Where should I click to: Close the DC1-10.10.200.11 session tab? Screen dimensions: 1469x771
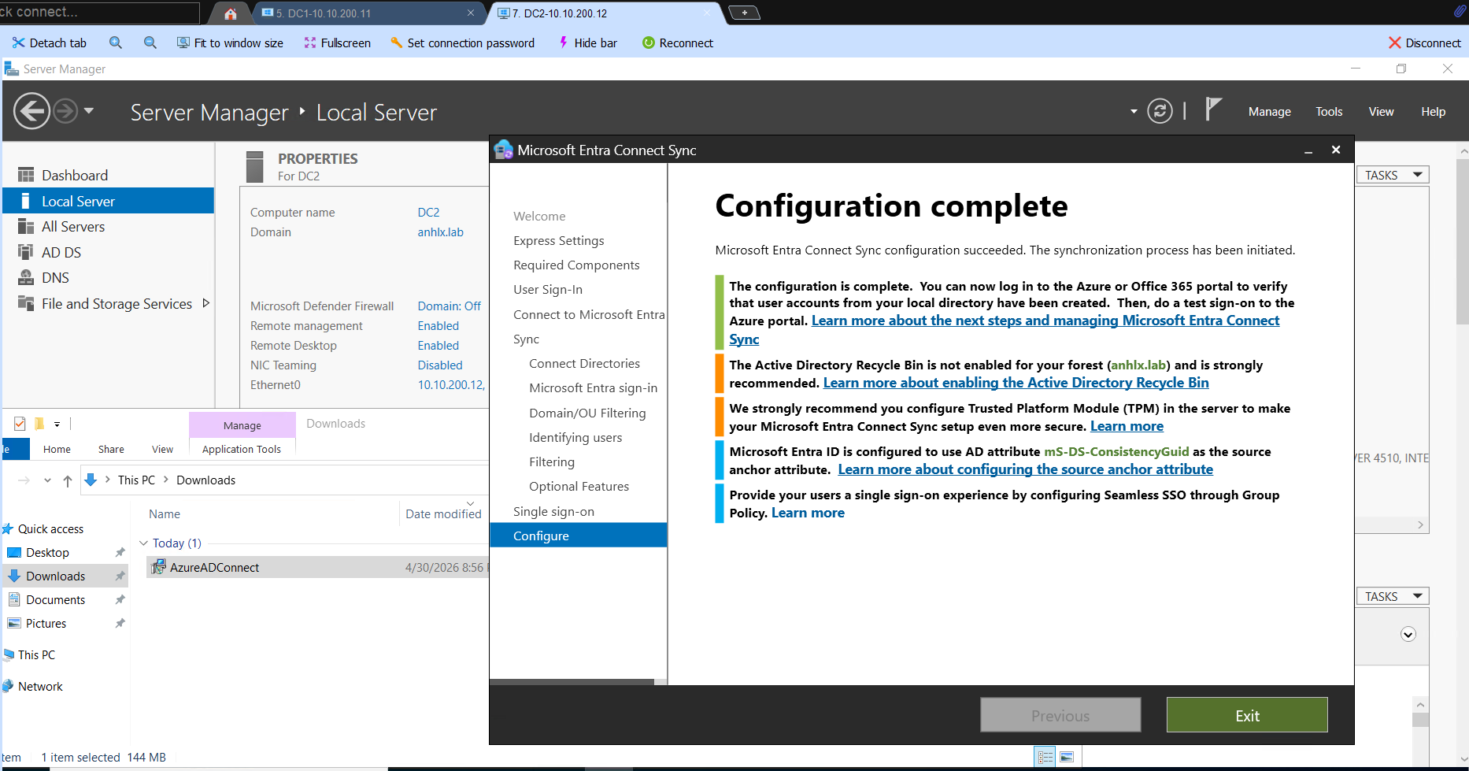pyautogui.click(x=471, y=13)
